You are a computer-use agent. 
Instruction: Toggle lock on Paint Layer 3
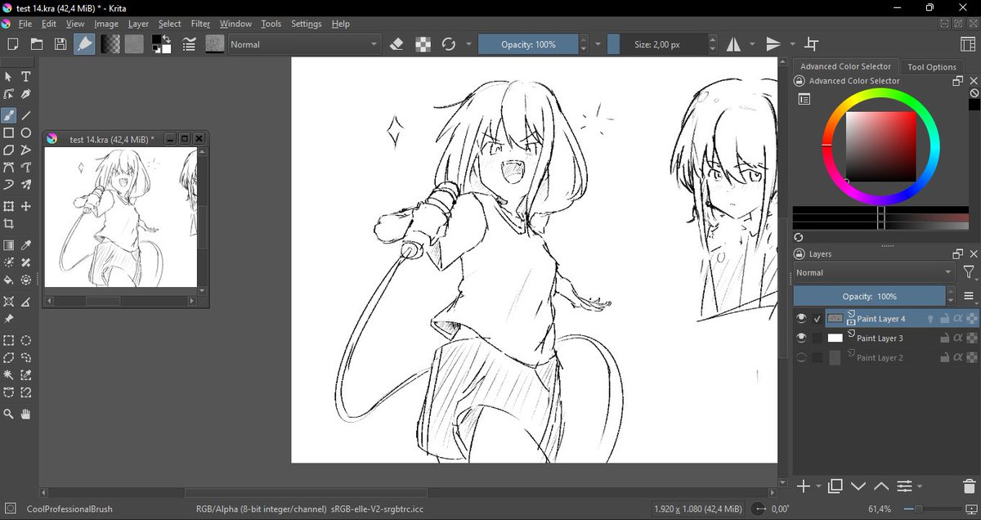click(x=943, y=338)
